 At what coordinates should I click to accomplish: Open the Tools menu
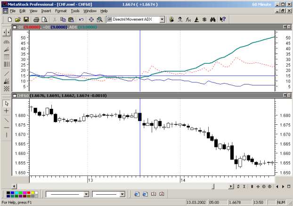pyautogui.click(x=75, y=11)
